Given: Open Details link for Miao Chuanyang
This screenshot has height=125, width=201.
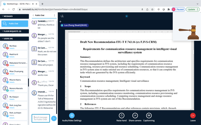Looking at the screenshot, I should (12, 74).
